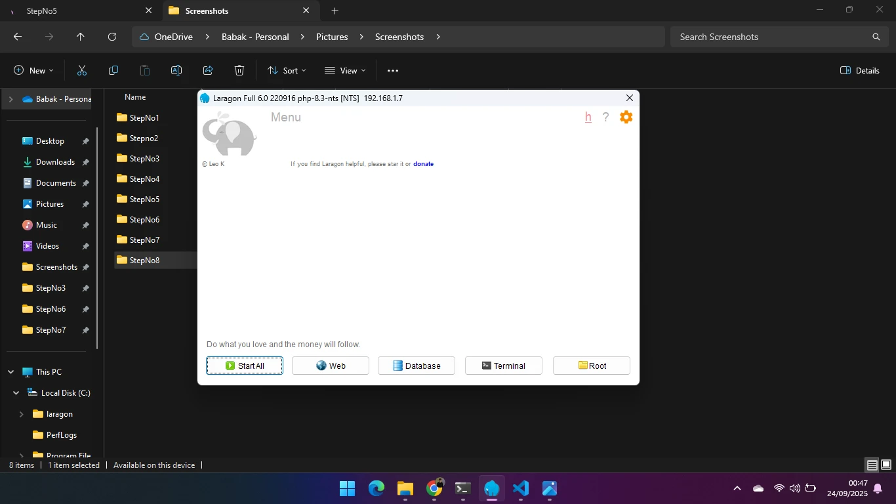Open Visual Studio Code from taskbar
The image size is (896, 504).
[x=521, y=488]
